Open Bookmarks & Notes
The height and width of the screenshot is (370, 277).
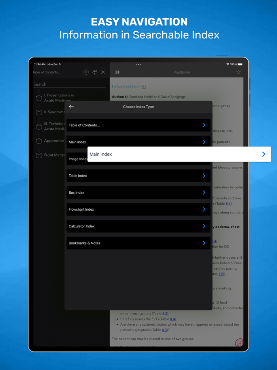point(138,243)
